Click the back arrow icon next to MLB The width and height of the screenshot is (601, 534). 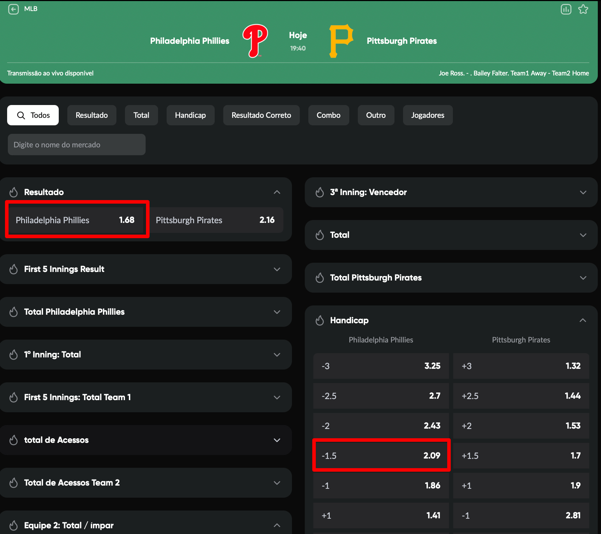[x=13, y=9]
